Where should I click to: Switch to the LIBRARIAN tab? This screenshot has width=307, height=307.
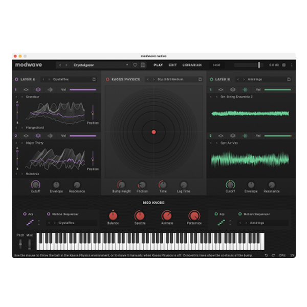point(192,65)
